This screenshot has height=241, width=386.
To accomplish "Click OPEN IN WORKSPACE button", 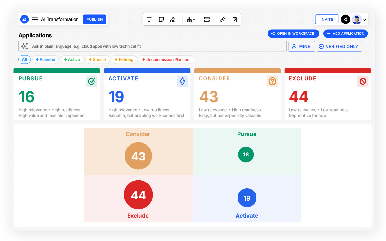I will [x=293, y=33].
